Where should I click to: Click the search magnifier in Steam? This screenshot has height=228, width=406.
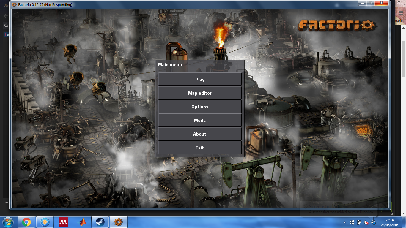click(6, 26)
